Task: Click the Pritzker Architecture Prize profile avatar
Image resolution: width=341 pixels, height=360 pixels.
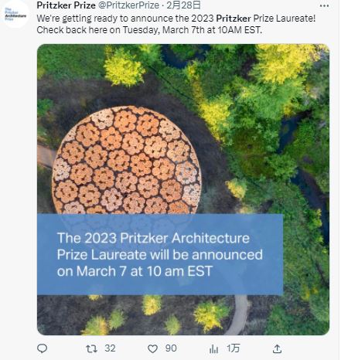Action: (x=15, y=14)
